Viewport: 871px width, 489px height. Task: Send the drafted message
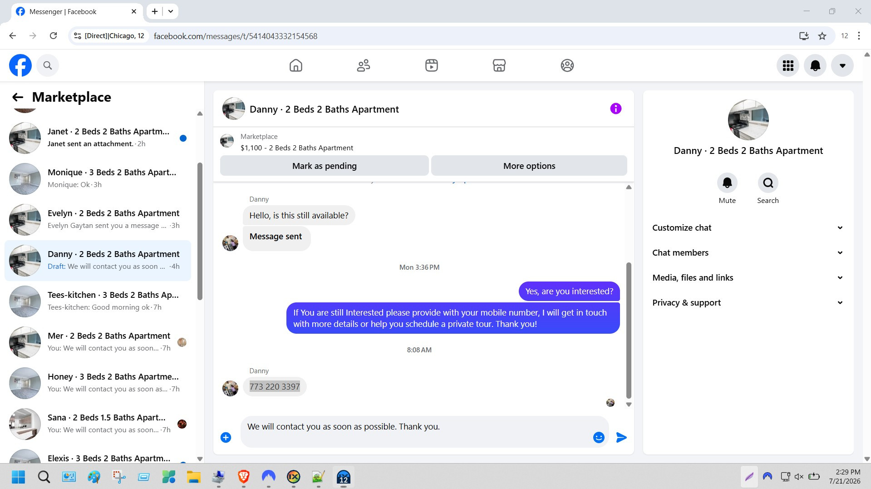point(621,437)
